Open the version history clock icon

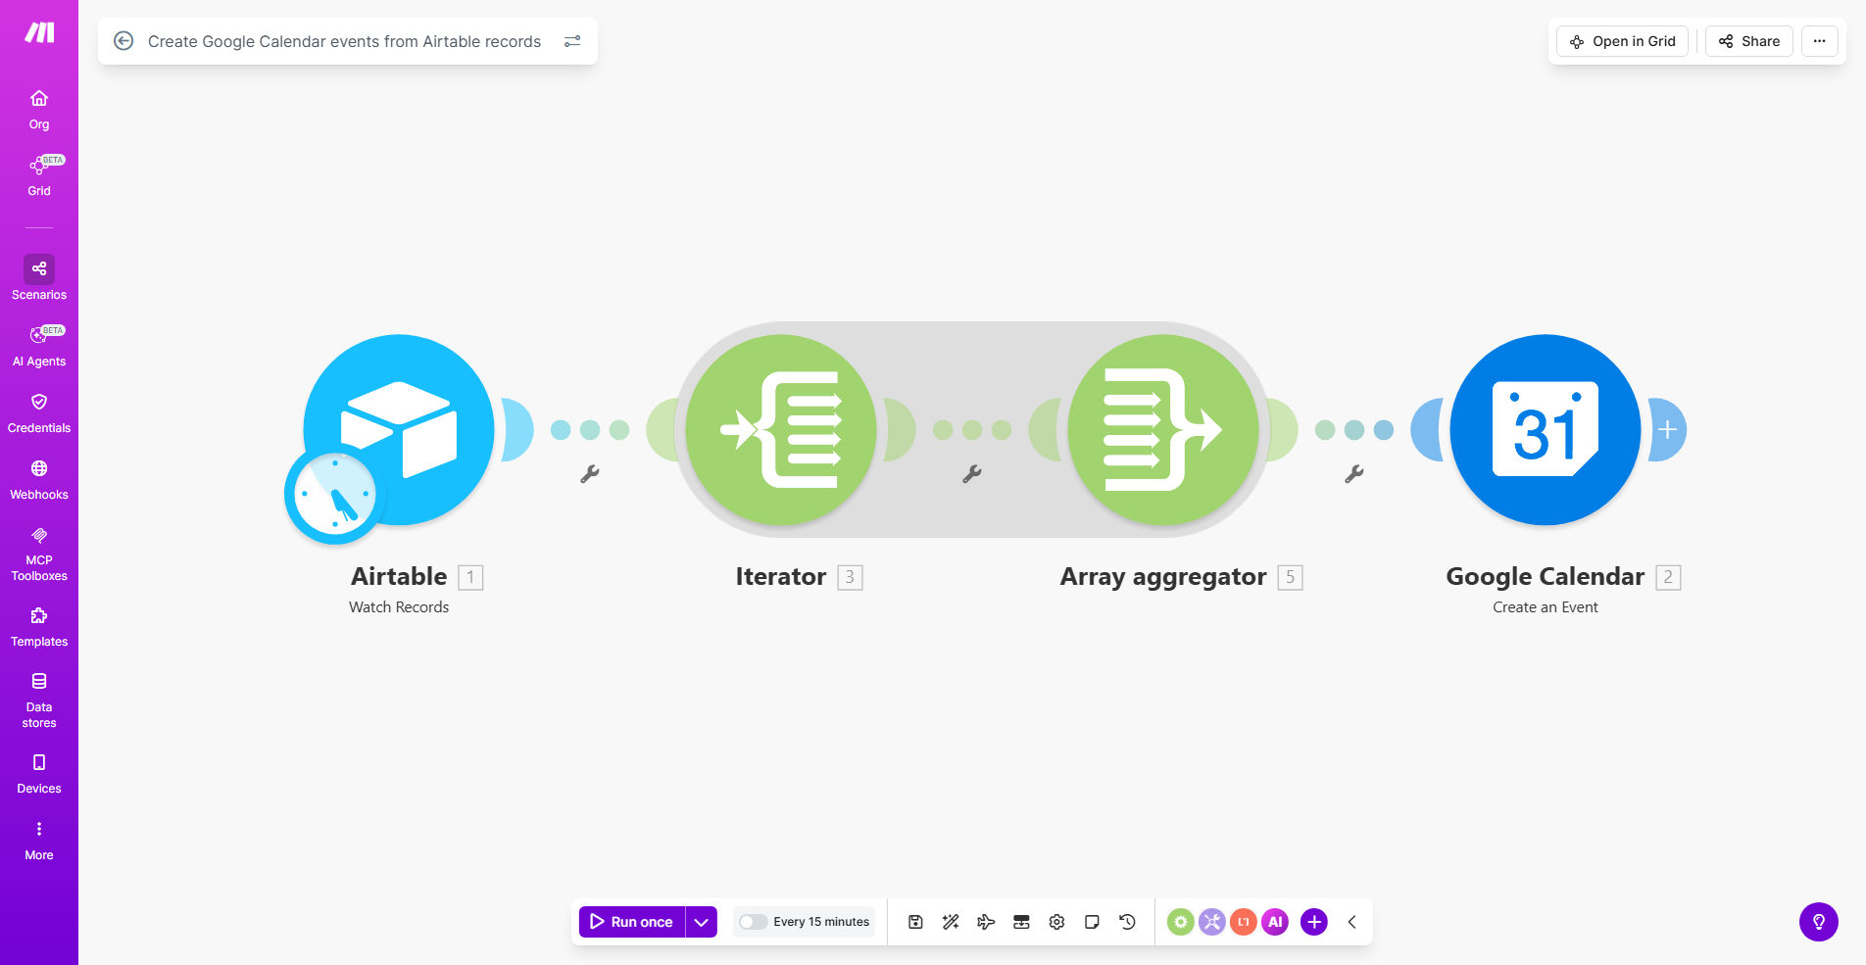pyautogui.click(x=1127, y=922)
